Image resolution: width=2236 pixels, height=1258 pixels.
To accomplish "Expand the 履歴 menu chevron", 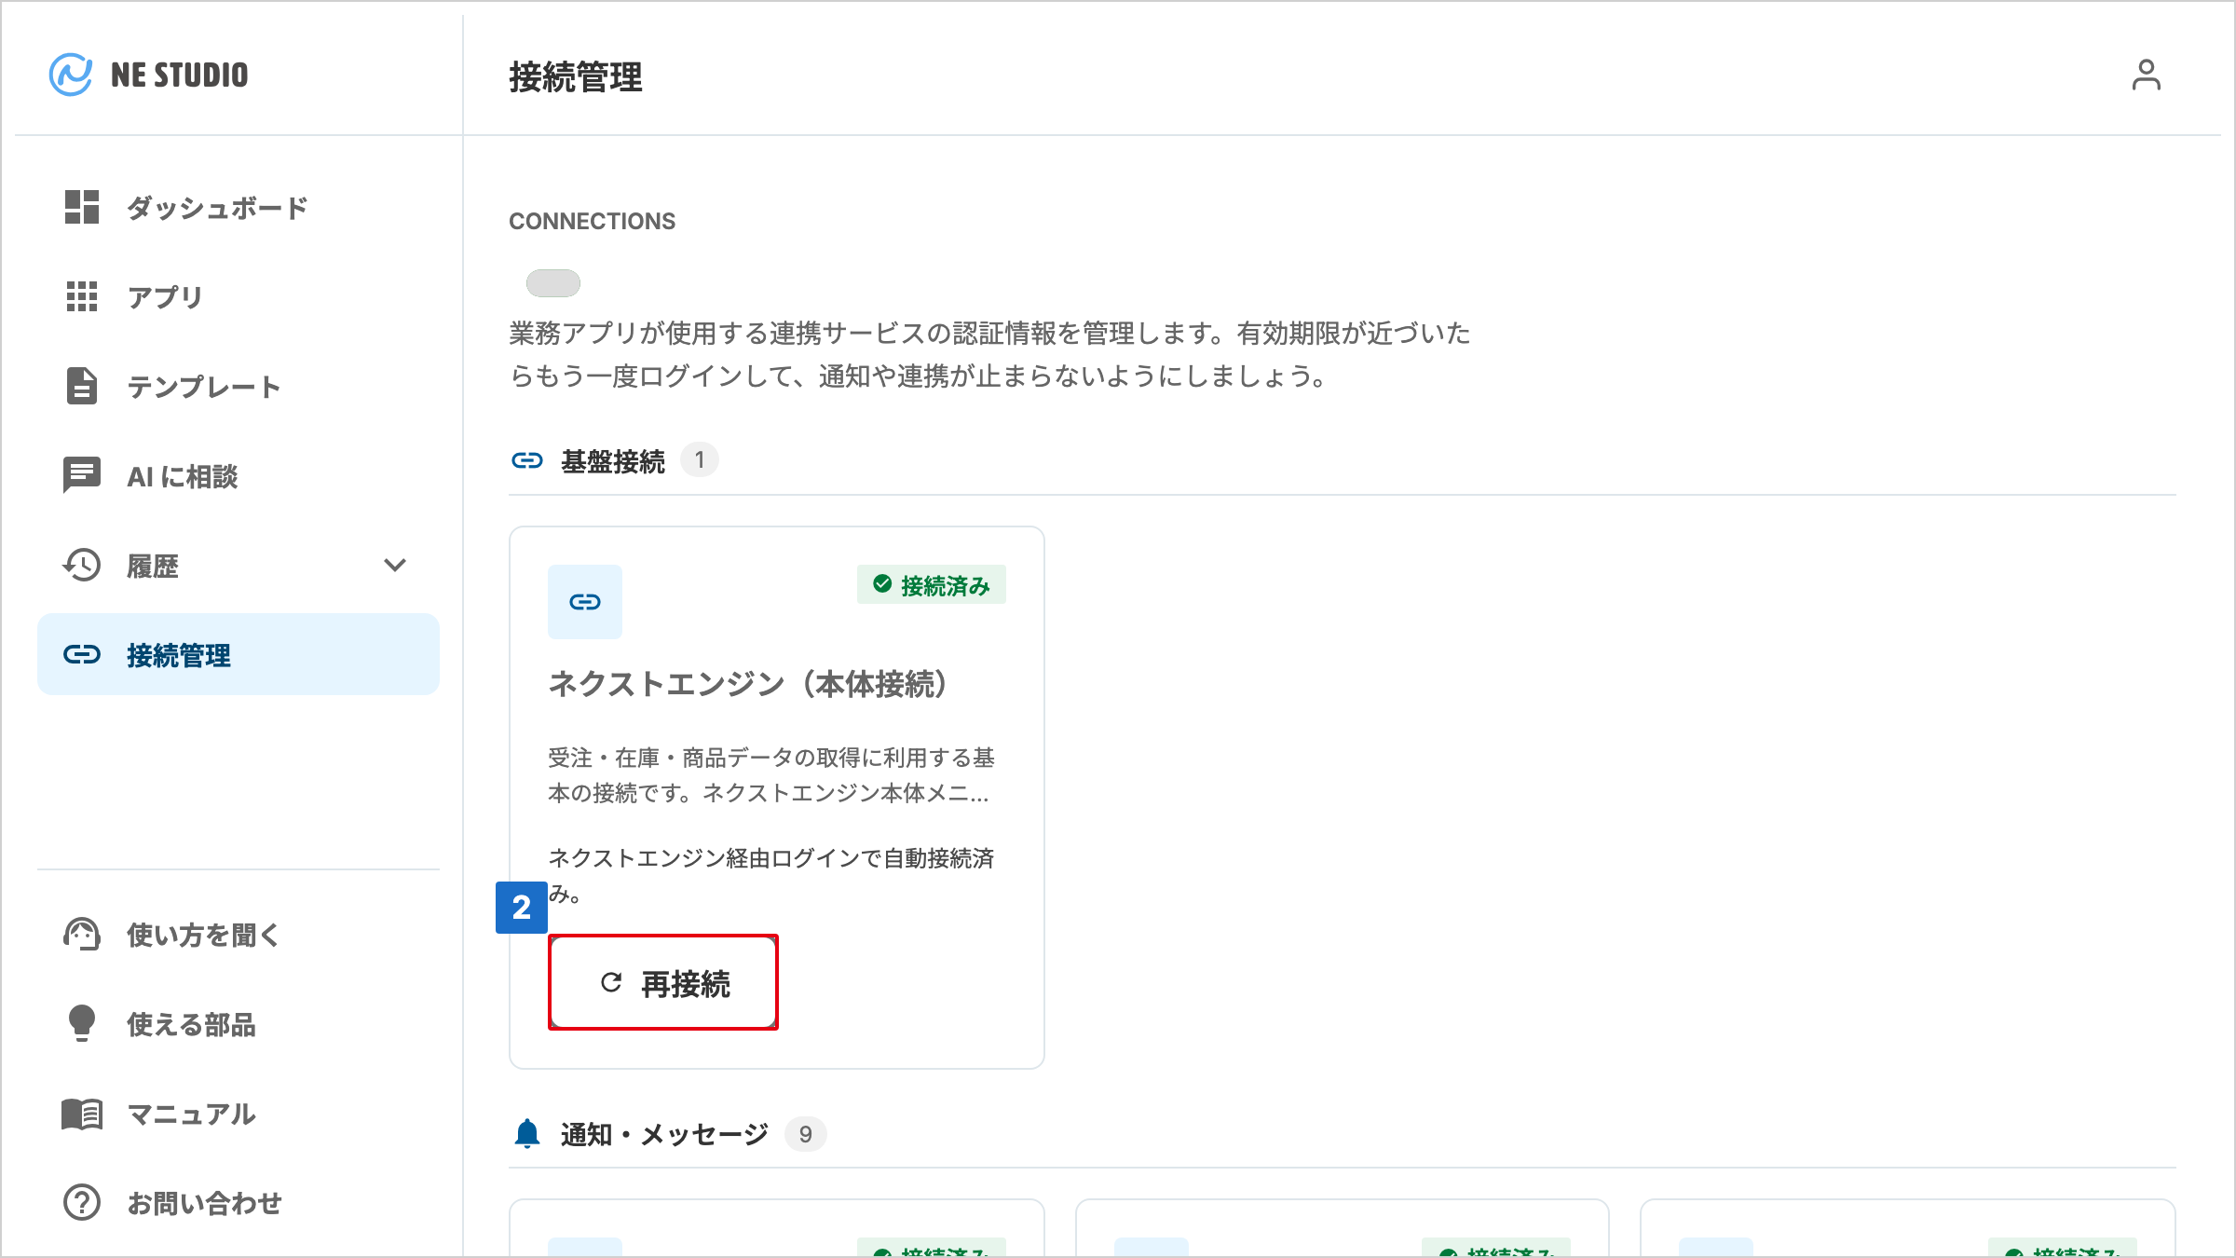I will (x=395, y=565).
